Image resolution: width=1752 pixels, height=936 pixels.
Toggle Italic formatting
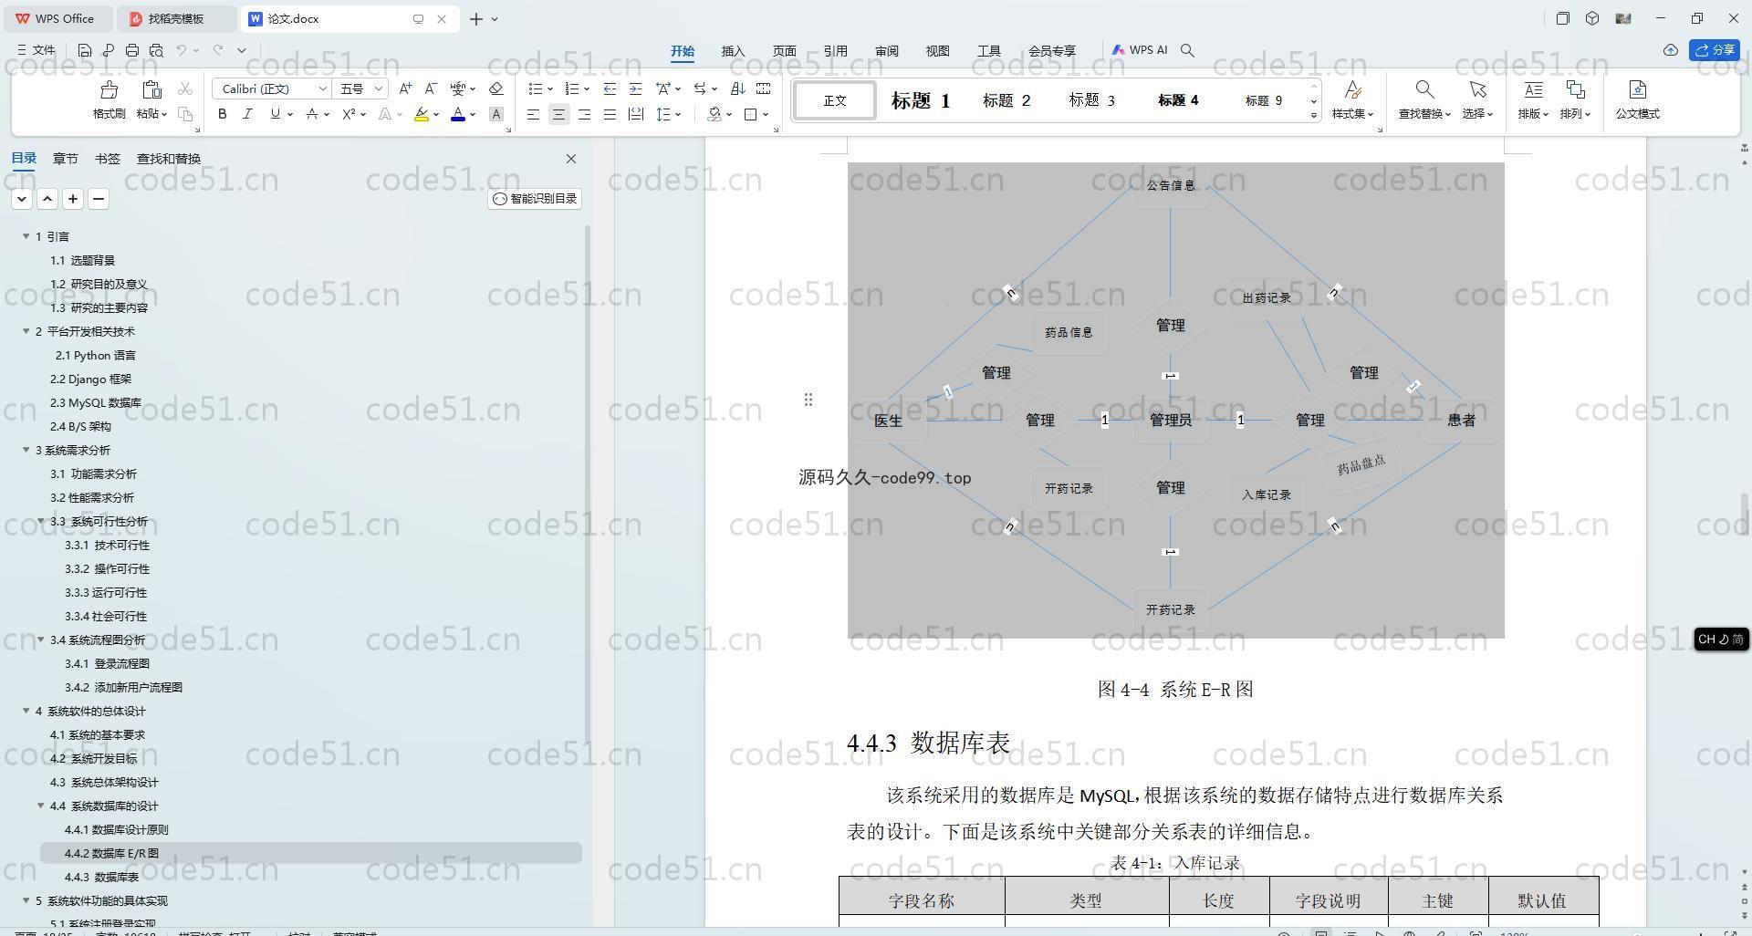pos(247,114)
